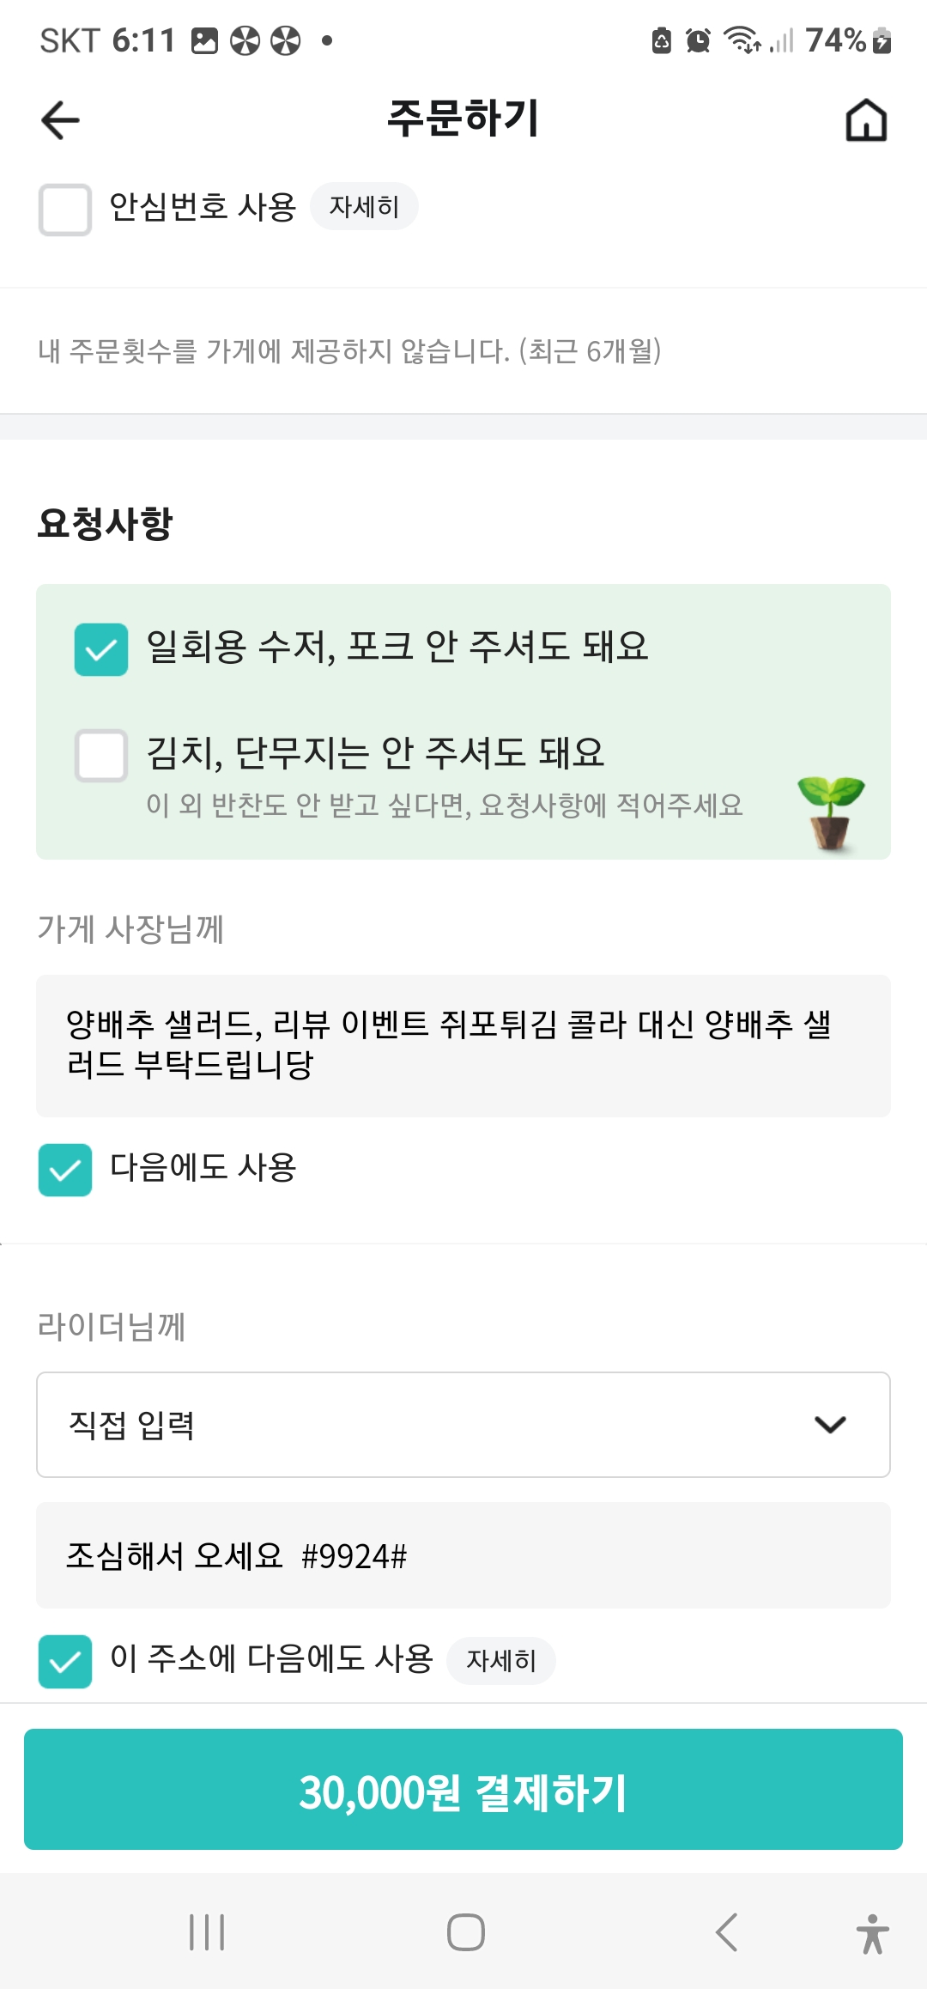The height and width of the screenshot is (1989, 927).
Task: Toggle 이 주소에 다음에도 사용 checkbox
Action: [x=65, y=1661]
